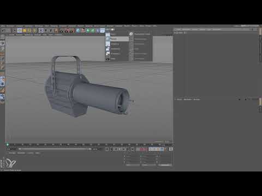This screenshot has width=262, height=196.
Task: Choose Background in the popup list
Action: (x=115, y=54)
